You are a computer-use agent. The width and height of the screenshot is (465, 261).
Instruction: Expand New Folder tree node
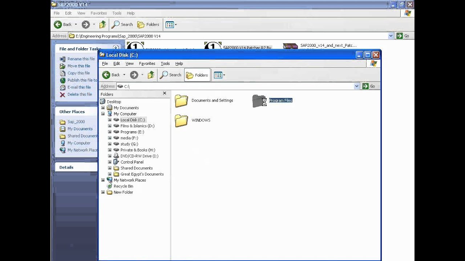[103, 192]
